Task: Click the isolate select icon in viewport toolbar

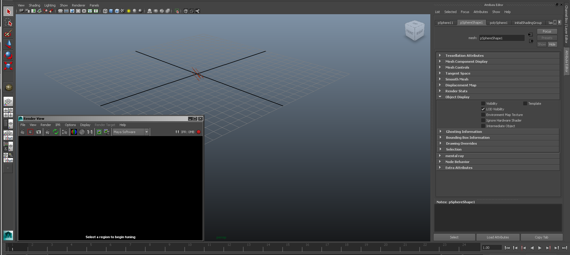Action: [177, 11]
